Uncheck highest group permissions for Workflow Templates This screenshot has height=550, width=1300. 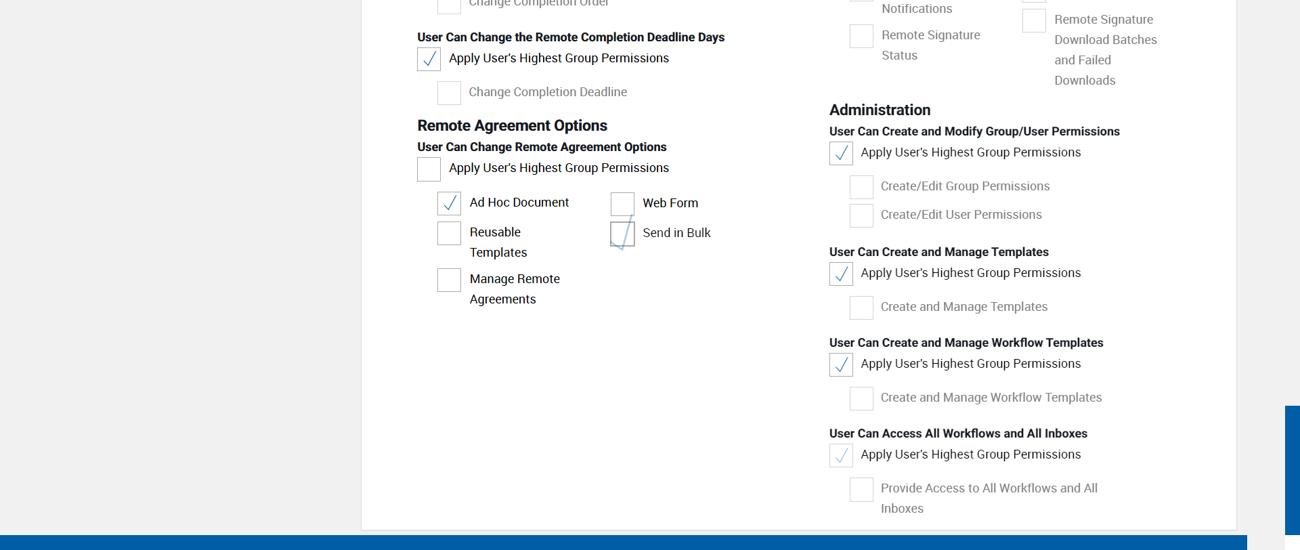pos(841,364)
